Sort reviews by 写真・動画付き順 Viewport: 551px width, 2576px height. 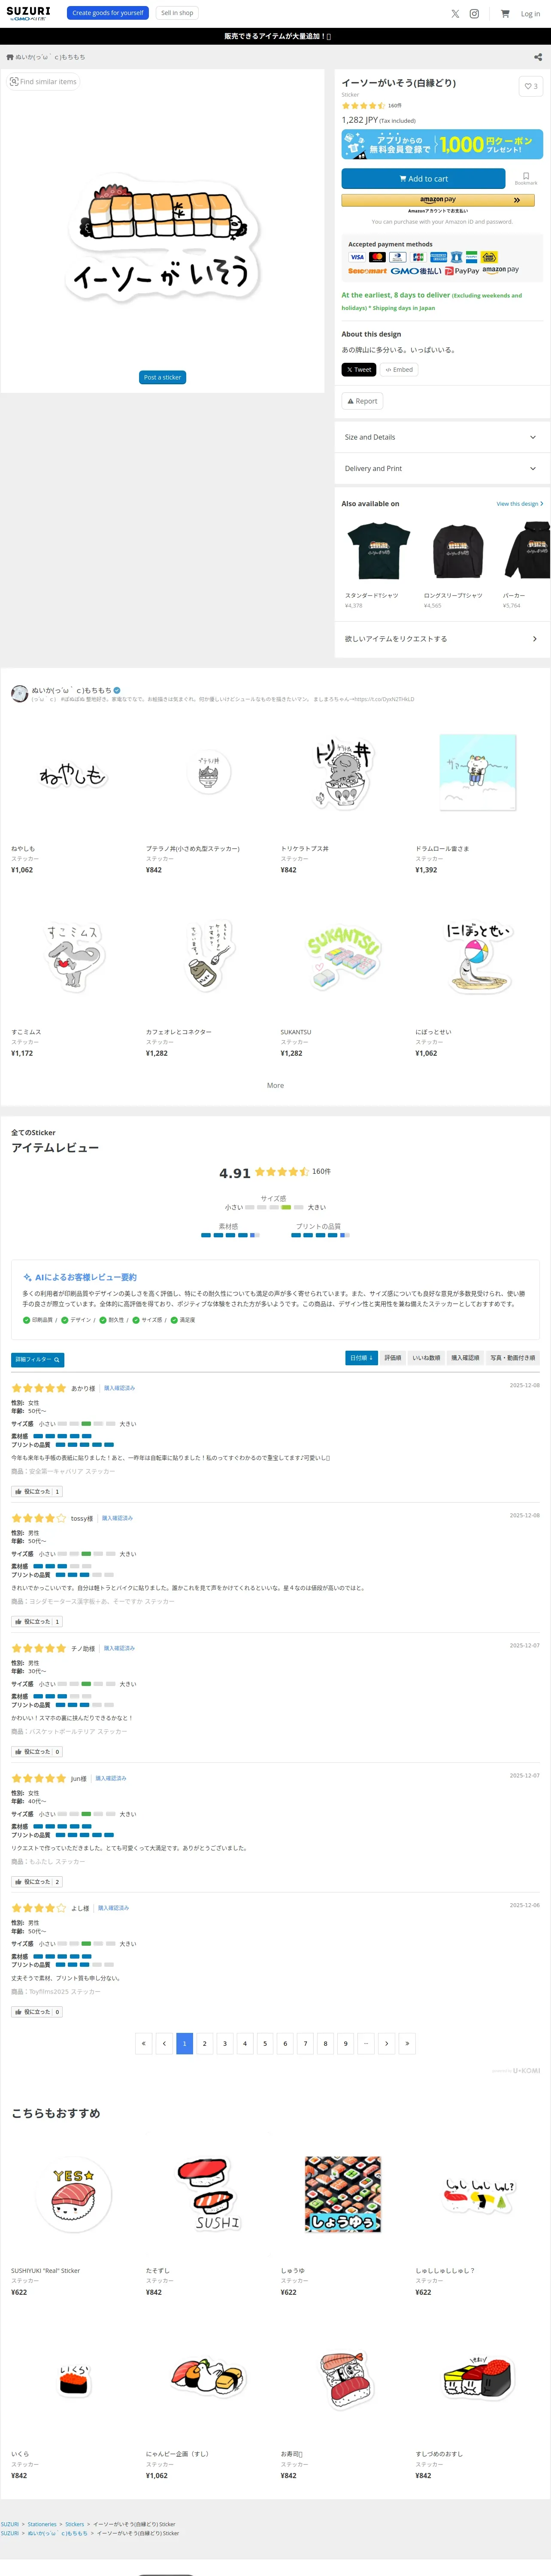pos(513,1358)
